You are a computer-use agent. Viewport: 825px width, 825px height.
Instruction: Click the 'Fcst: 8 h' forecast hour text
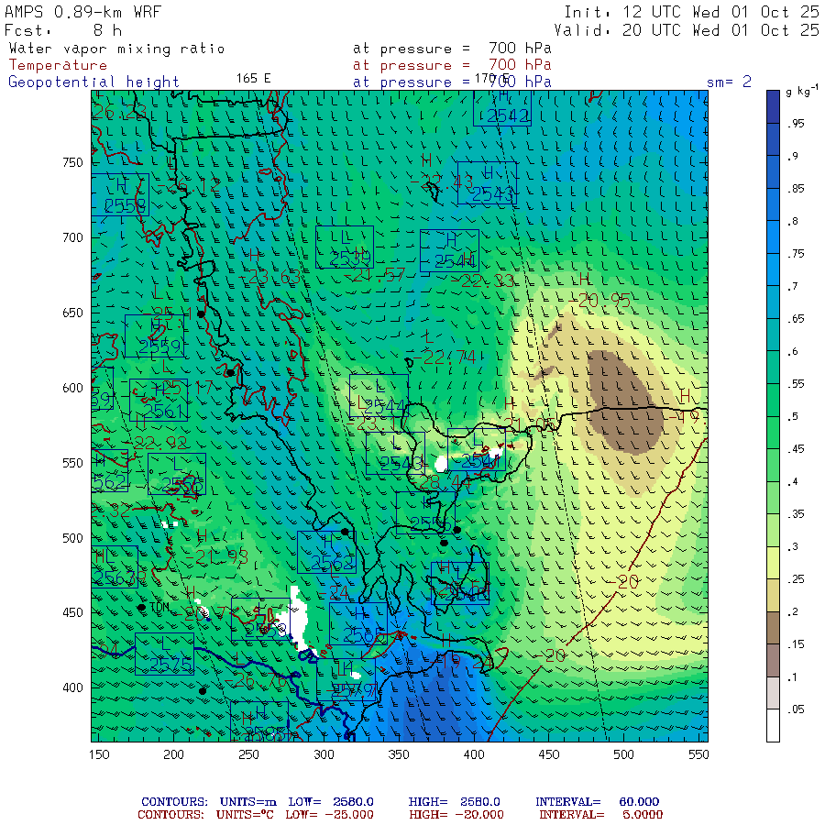click(x=63, y=30)
